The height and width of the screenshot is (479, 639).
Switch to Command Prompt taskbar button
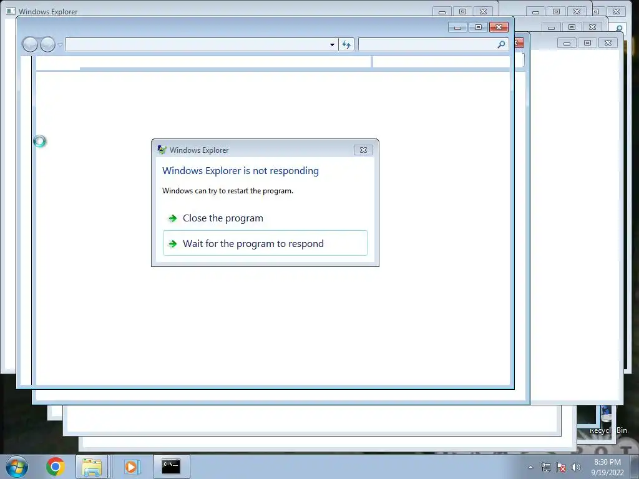[x=171, y=467]
